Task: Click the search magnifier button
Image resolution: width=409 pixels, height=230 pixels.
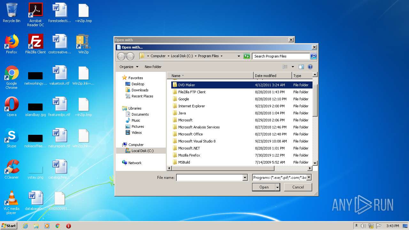Action: click(x=313, y=56)
